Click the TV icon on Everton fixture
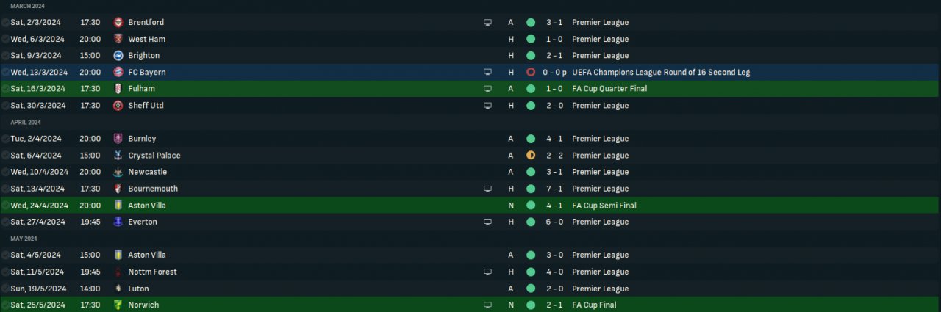Viewport: 941px width, 312px height. tap(487, 222)
